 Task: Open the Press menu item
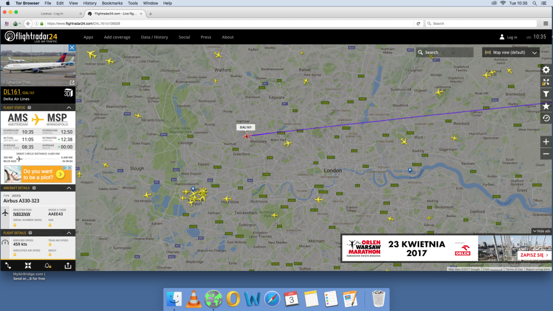[206, 37]
